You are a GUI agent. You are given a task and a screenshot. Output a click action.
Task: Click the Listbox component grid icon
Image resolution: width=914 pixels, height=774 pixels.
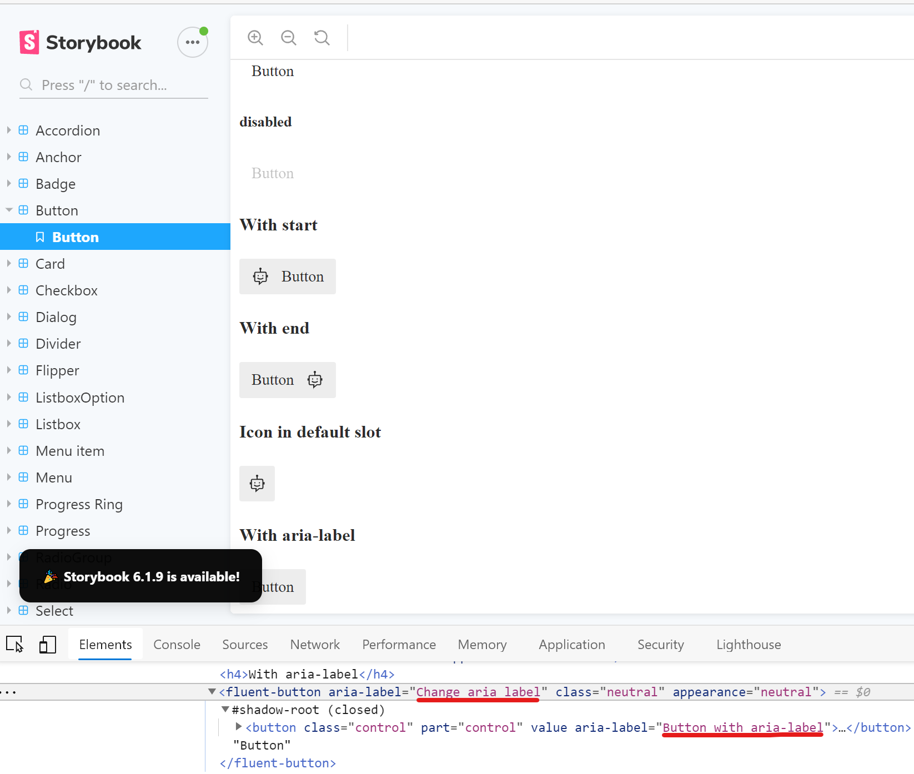[23, 424]
